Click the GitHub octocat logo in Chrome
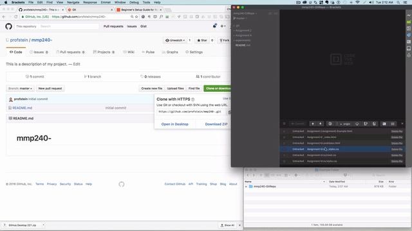Viewport: 412px width, 231px height. (8, 26)
